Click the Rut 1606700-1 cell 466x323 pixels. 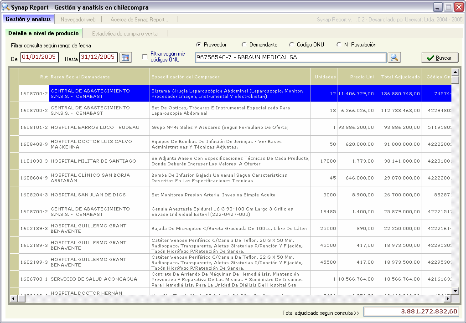pyautogui.click(x=34, y=279)
